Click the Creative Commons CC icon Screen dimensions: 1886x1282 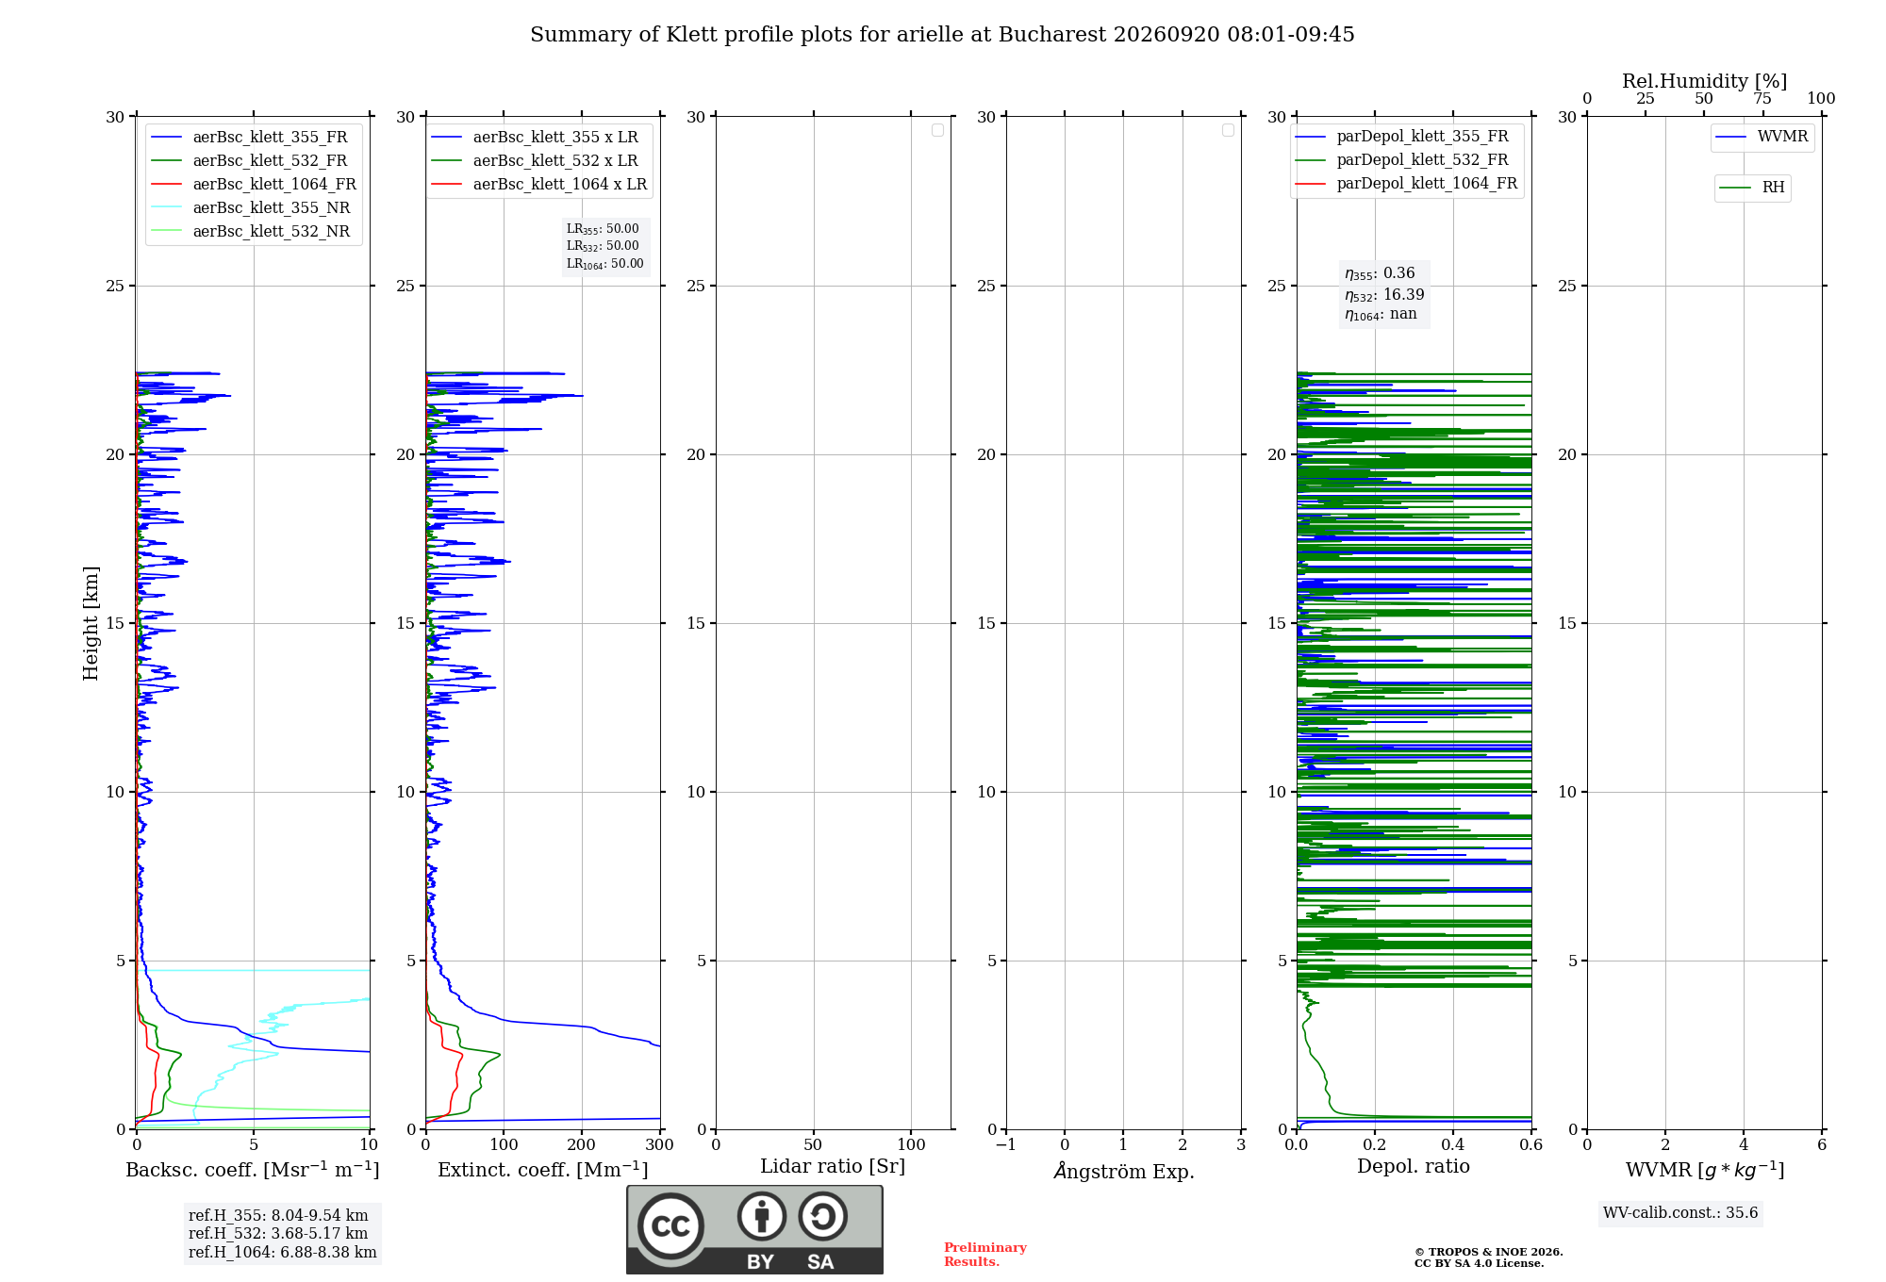pos(670,1226)
